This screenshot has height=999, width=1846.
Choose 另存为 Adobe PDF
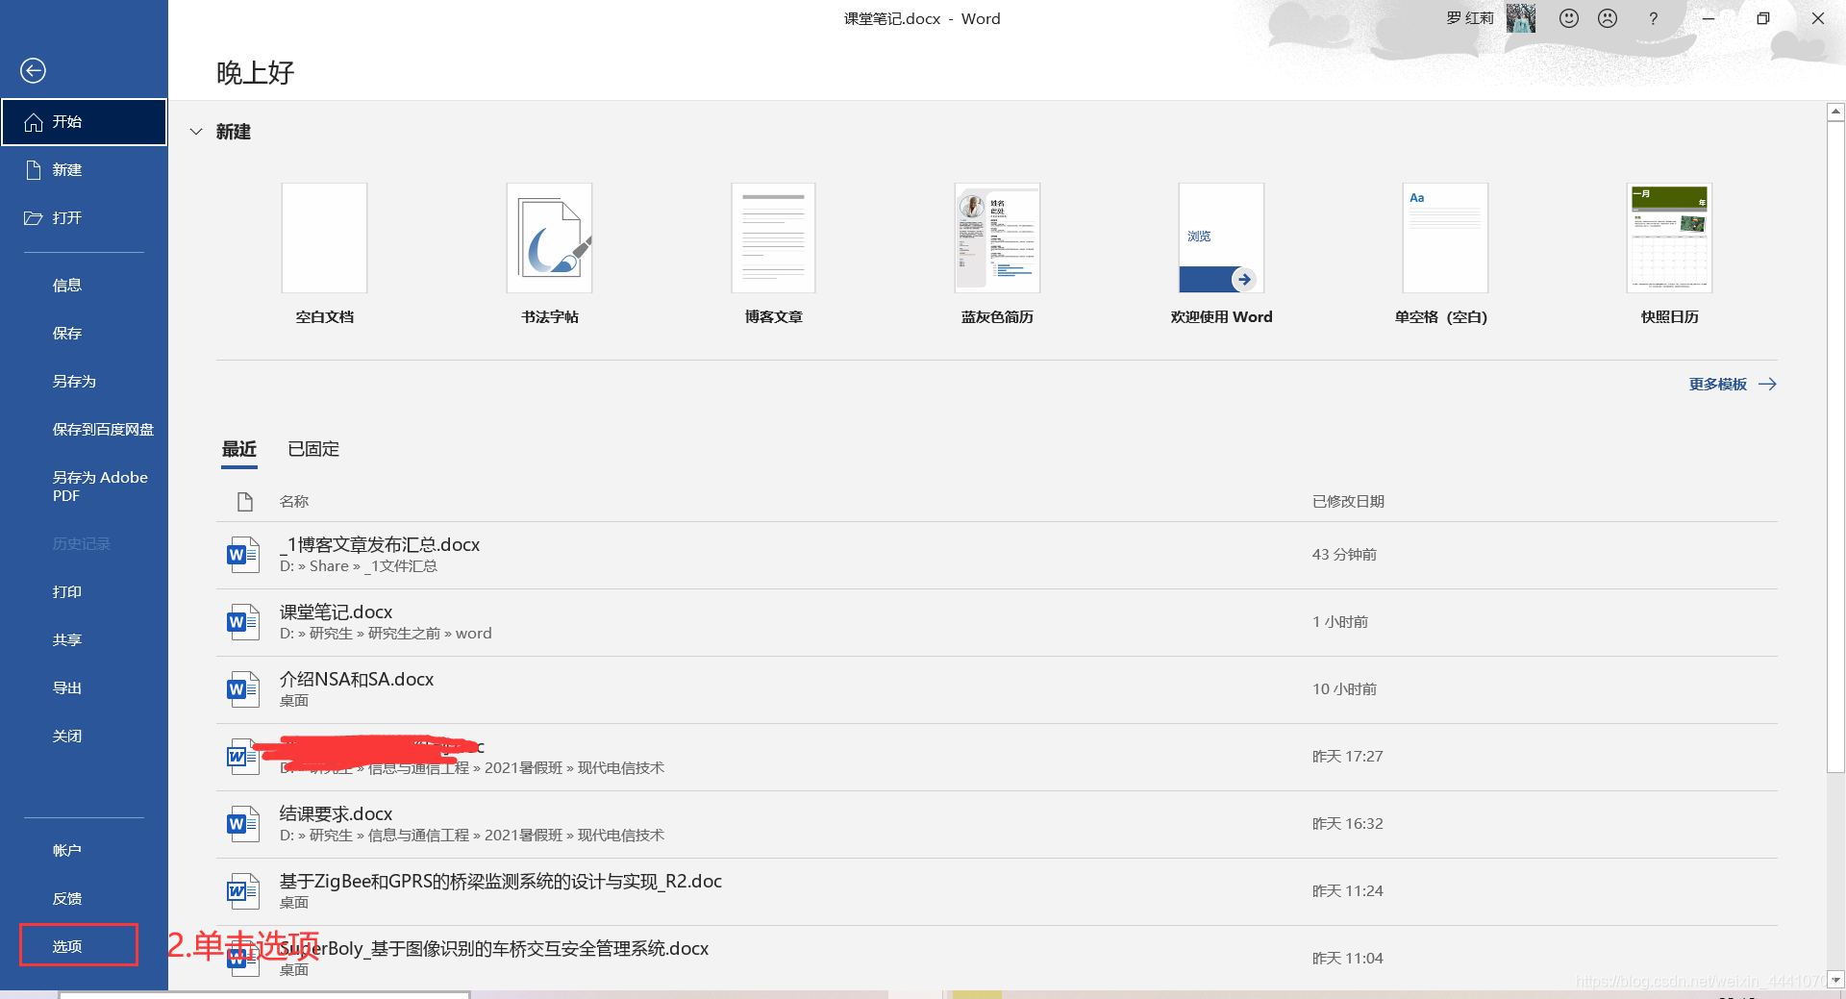pyautogui.click(x=84, y=486)
